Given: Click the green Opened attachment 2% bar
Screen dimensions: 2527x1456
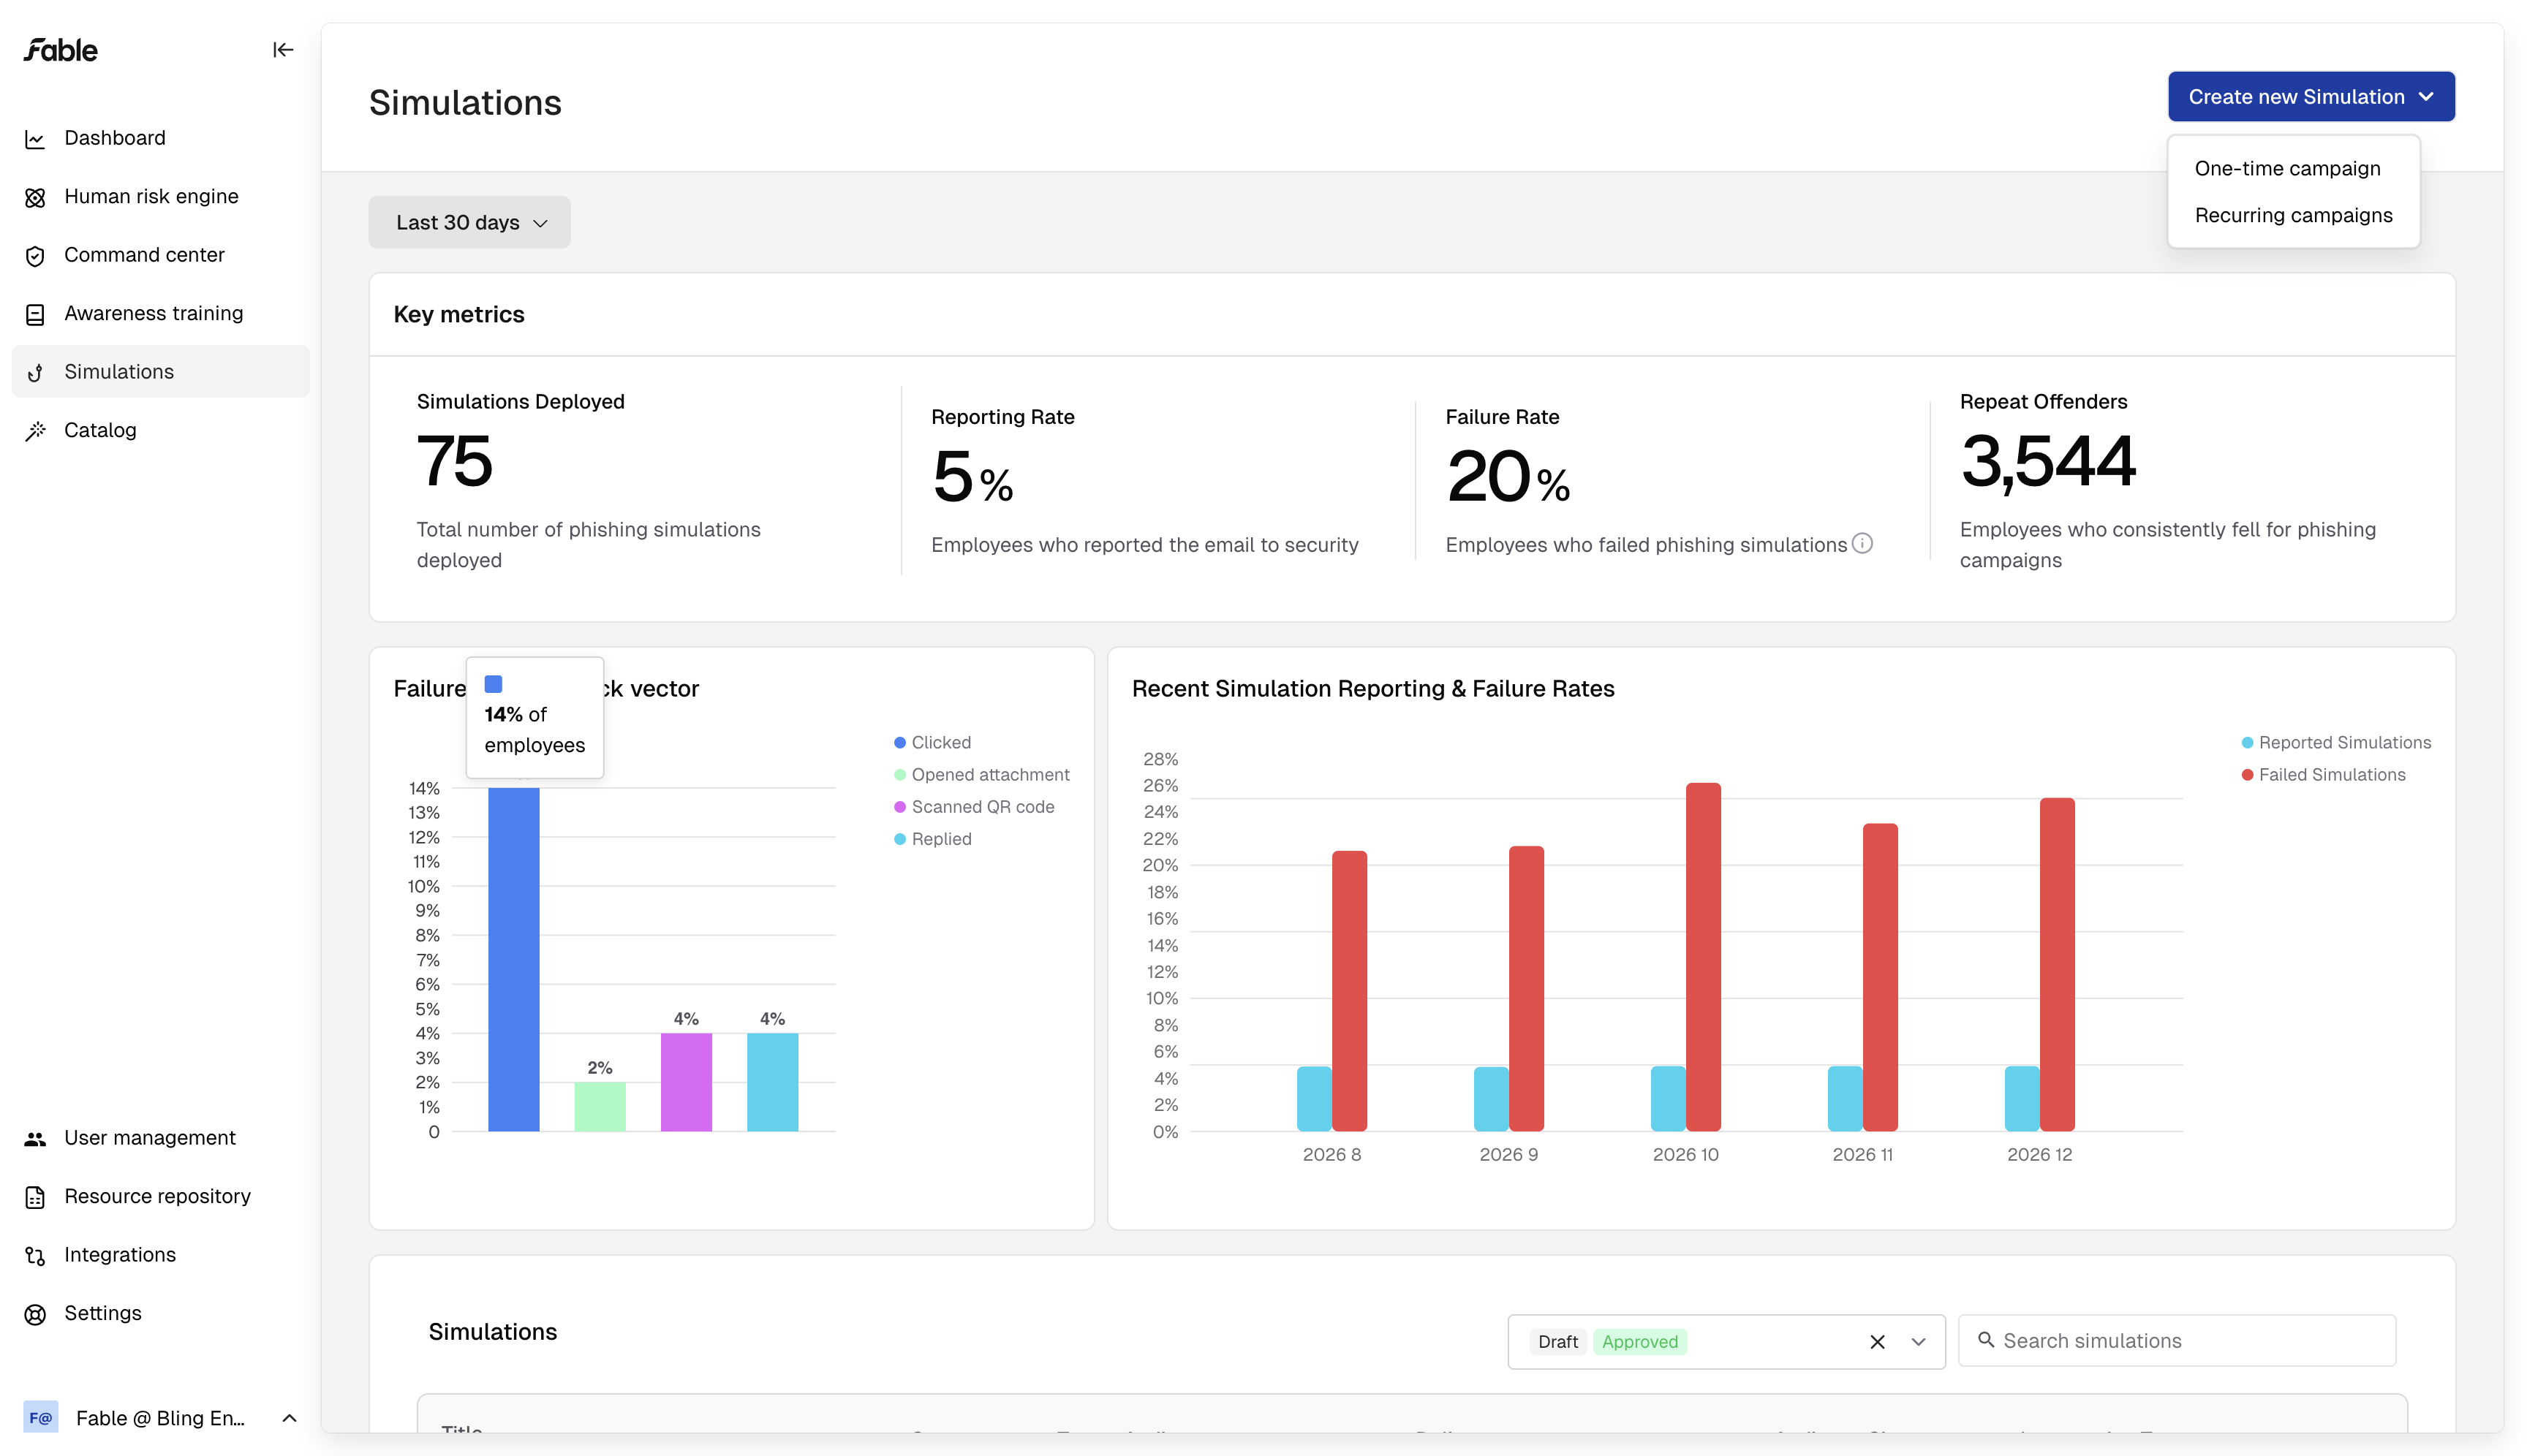Looking at the screenshot, I should 600,1107.
